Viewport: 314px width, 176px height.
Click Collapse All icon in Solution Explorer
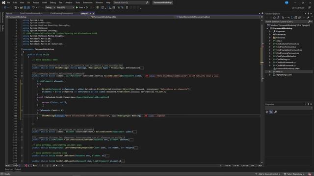296,18
